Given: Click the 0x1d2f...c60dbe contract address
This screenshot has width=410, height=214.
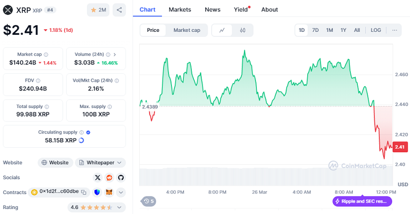Looking at the screenshot, I should (59, 192).
